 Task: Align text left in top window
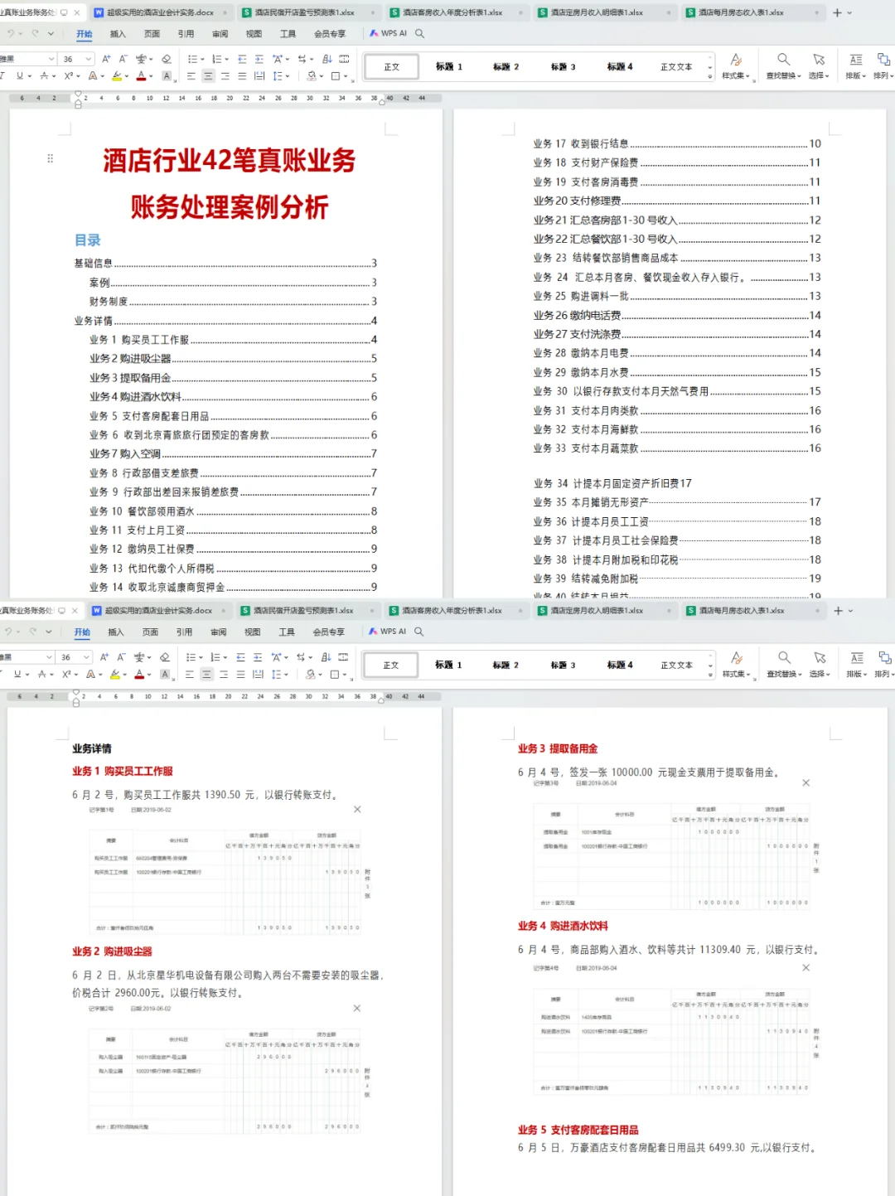(x=191, y=76)
